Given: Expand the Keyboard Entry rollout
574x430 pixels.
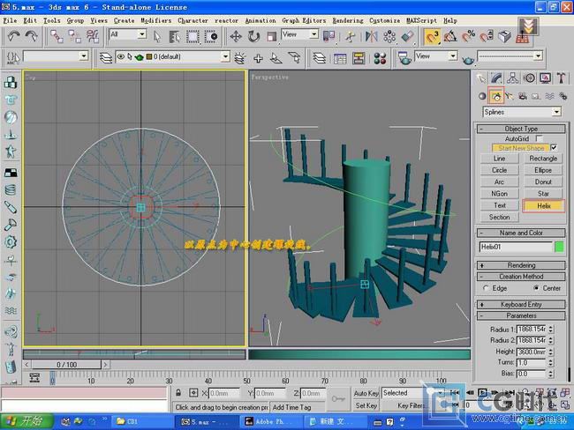Looking at the screenshot, I should (x=521, y=304).
